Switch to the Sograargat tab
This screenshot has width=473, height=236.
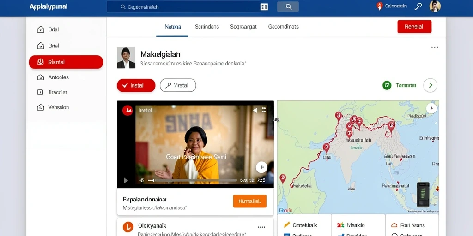click(243, 26)
